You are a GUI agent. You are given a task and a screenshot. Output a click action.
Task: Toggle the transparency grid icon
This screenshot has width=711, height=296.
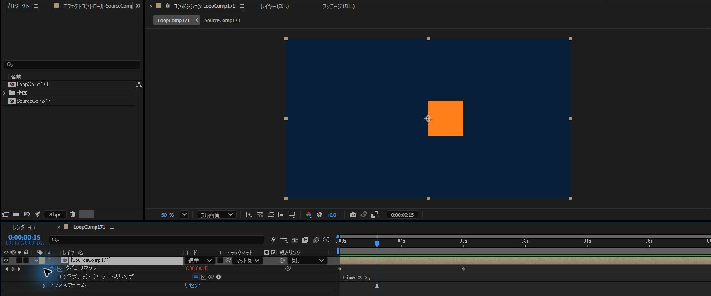pyautogui.click(x=260, y=214)
